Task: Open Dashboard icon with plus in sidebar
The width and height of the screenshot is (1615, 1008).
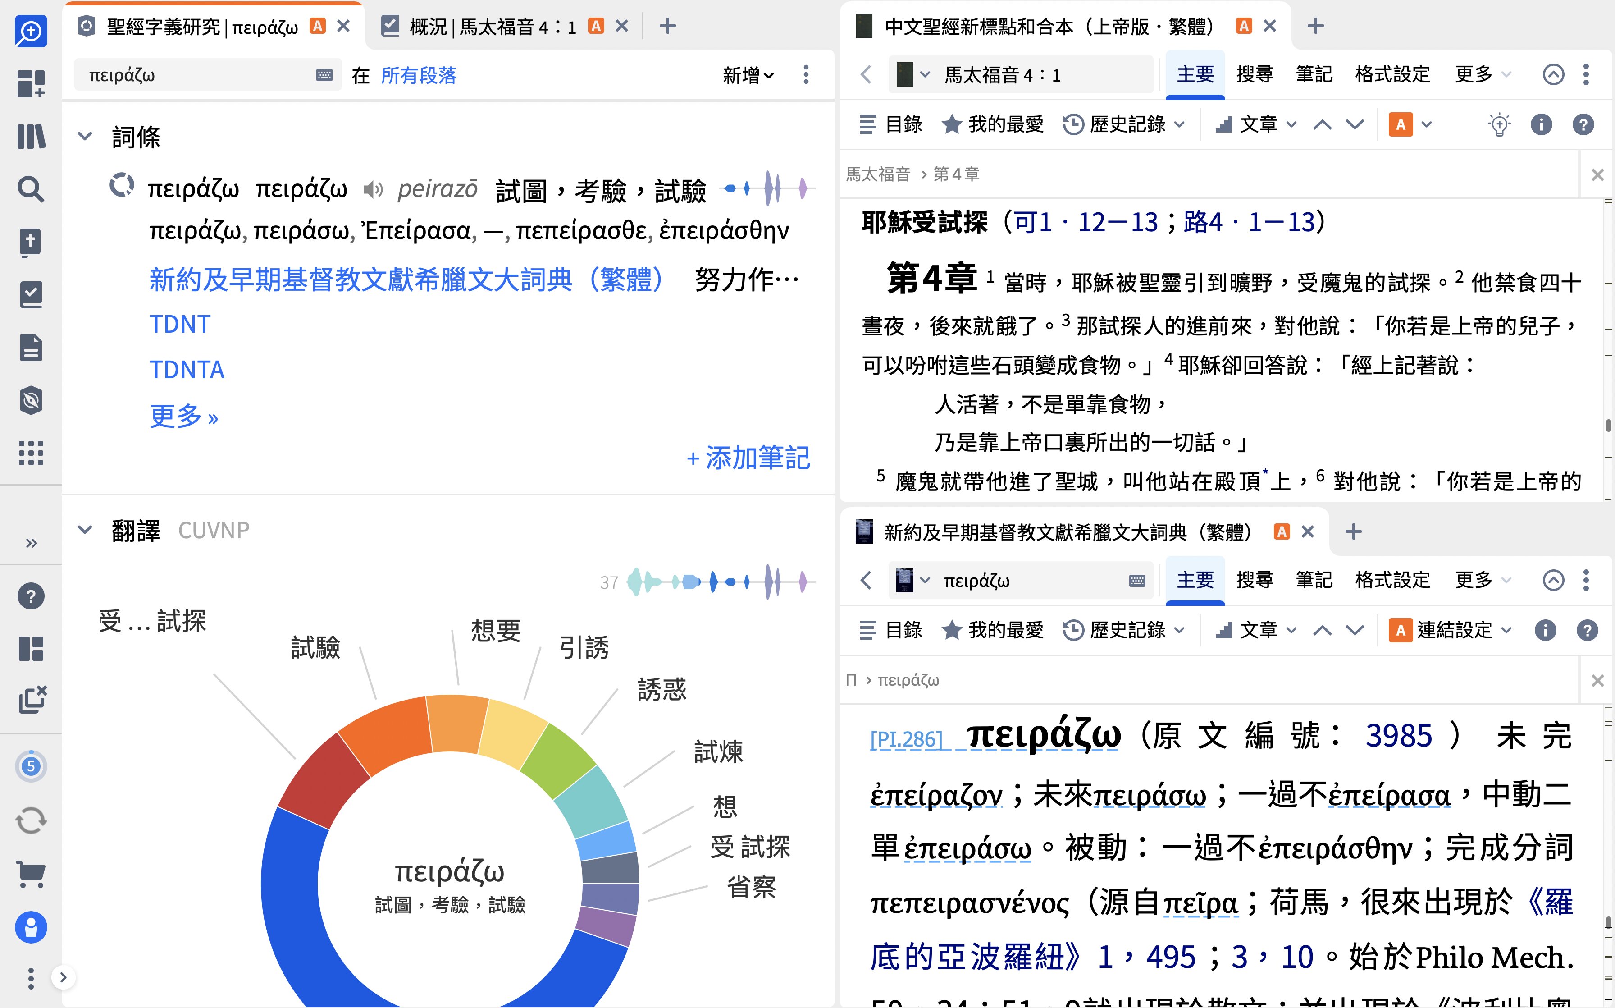Action: pyautogui.click(x=31, y=84)
